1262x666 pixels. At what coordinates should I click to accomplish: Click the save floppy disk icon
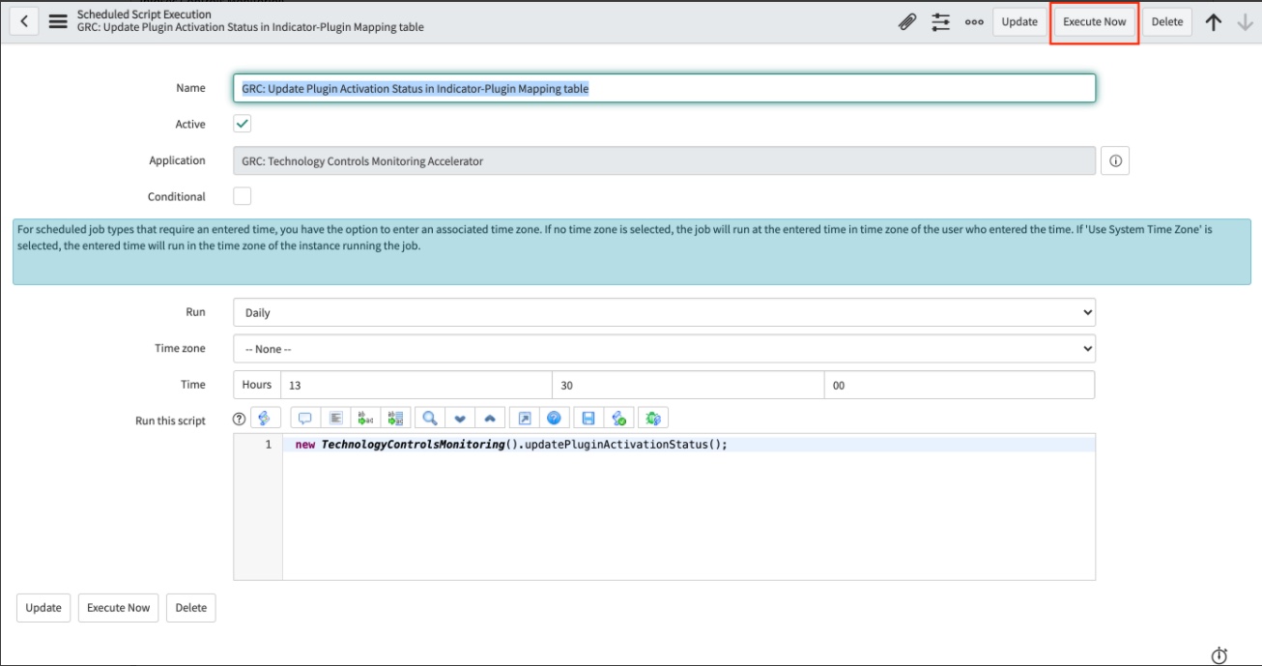588,418
